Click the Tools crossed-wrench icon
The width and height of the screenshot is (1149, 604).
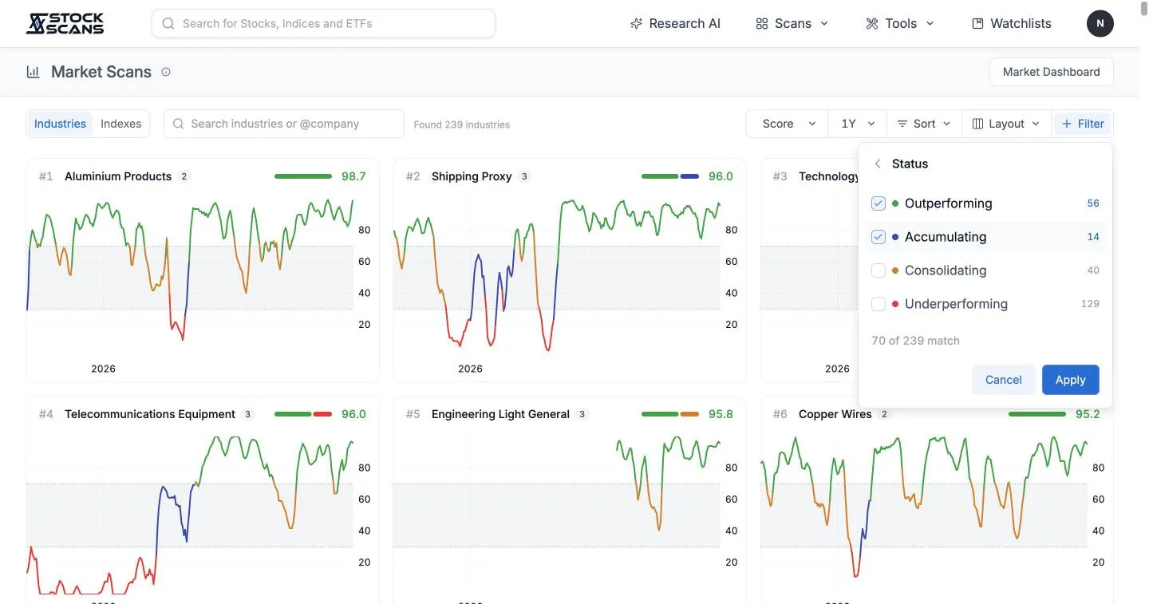click(872, 24)
